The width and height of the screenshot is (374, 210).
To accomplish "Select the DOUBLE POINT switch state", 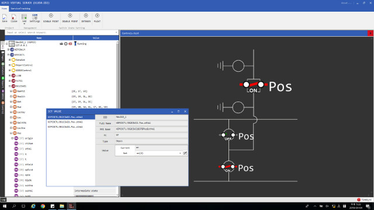I will pyautogui.click(x=70, y=18).
